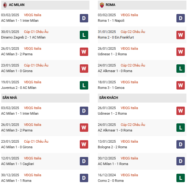Click the 16/12/2024 date in Roma's away list

tap(107, 175)
